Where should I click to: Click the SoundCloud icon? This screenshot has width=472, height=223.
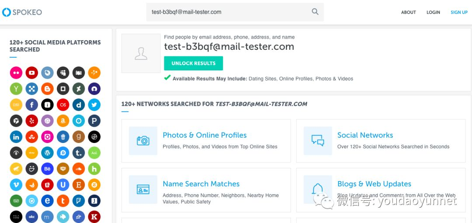coord(79,169)
